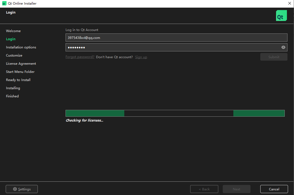Select the Welcome step in the sidebar

[13, 31]
